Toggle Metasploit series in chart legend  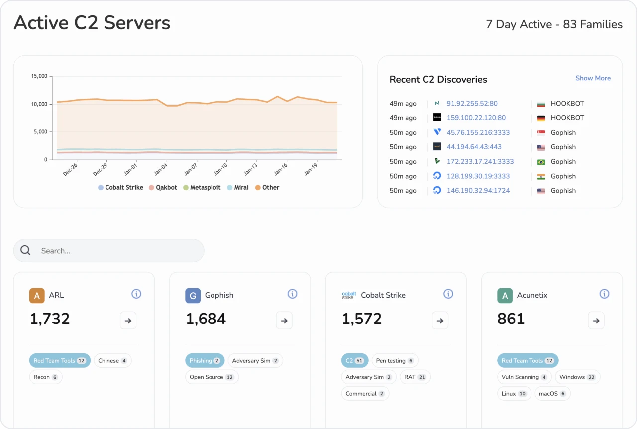[203, 188]
